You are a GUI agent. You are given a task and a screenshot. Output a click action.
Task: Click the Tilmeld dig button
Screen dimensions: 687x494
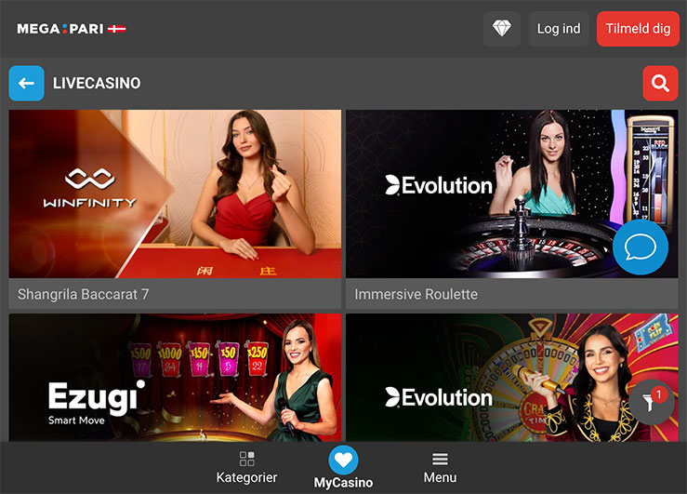[638, 29]
